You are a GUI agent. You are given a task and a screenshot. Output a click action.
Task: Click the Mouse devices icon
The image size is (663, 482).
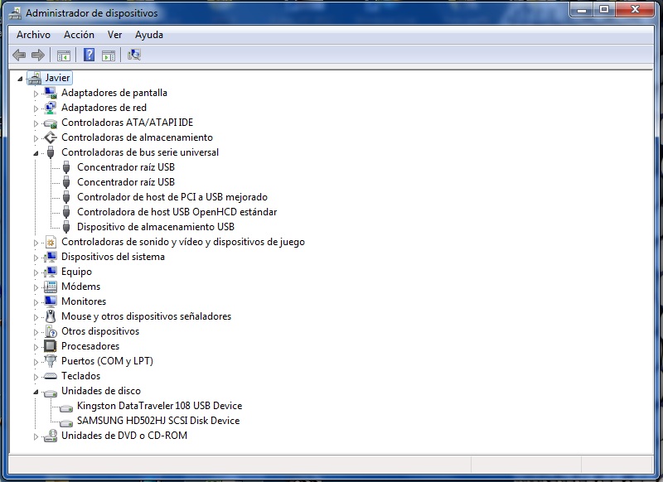[51, 316]
